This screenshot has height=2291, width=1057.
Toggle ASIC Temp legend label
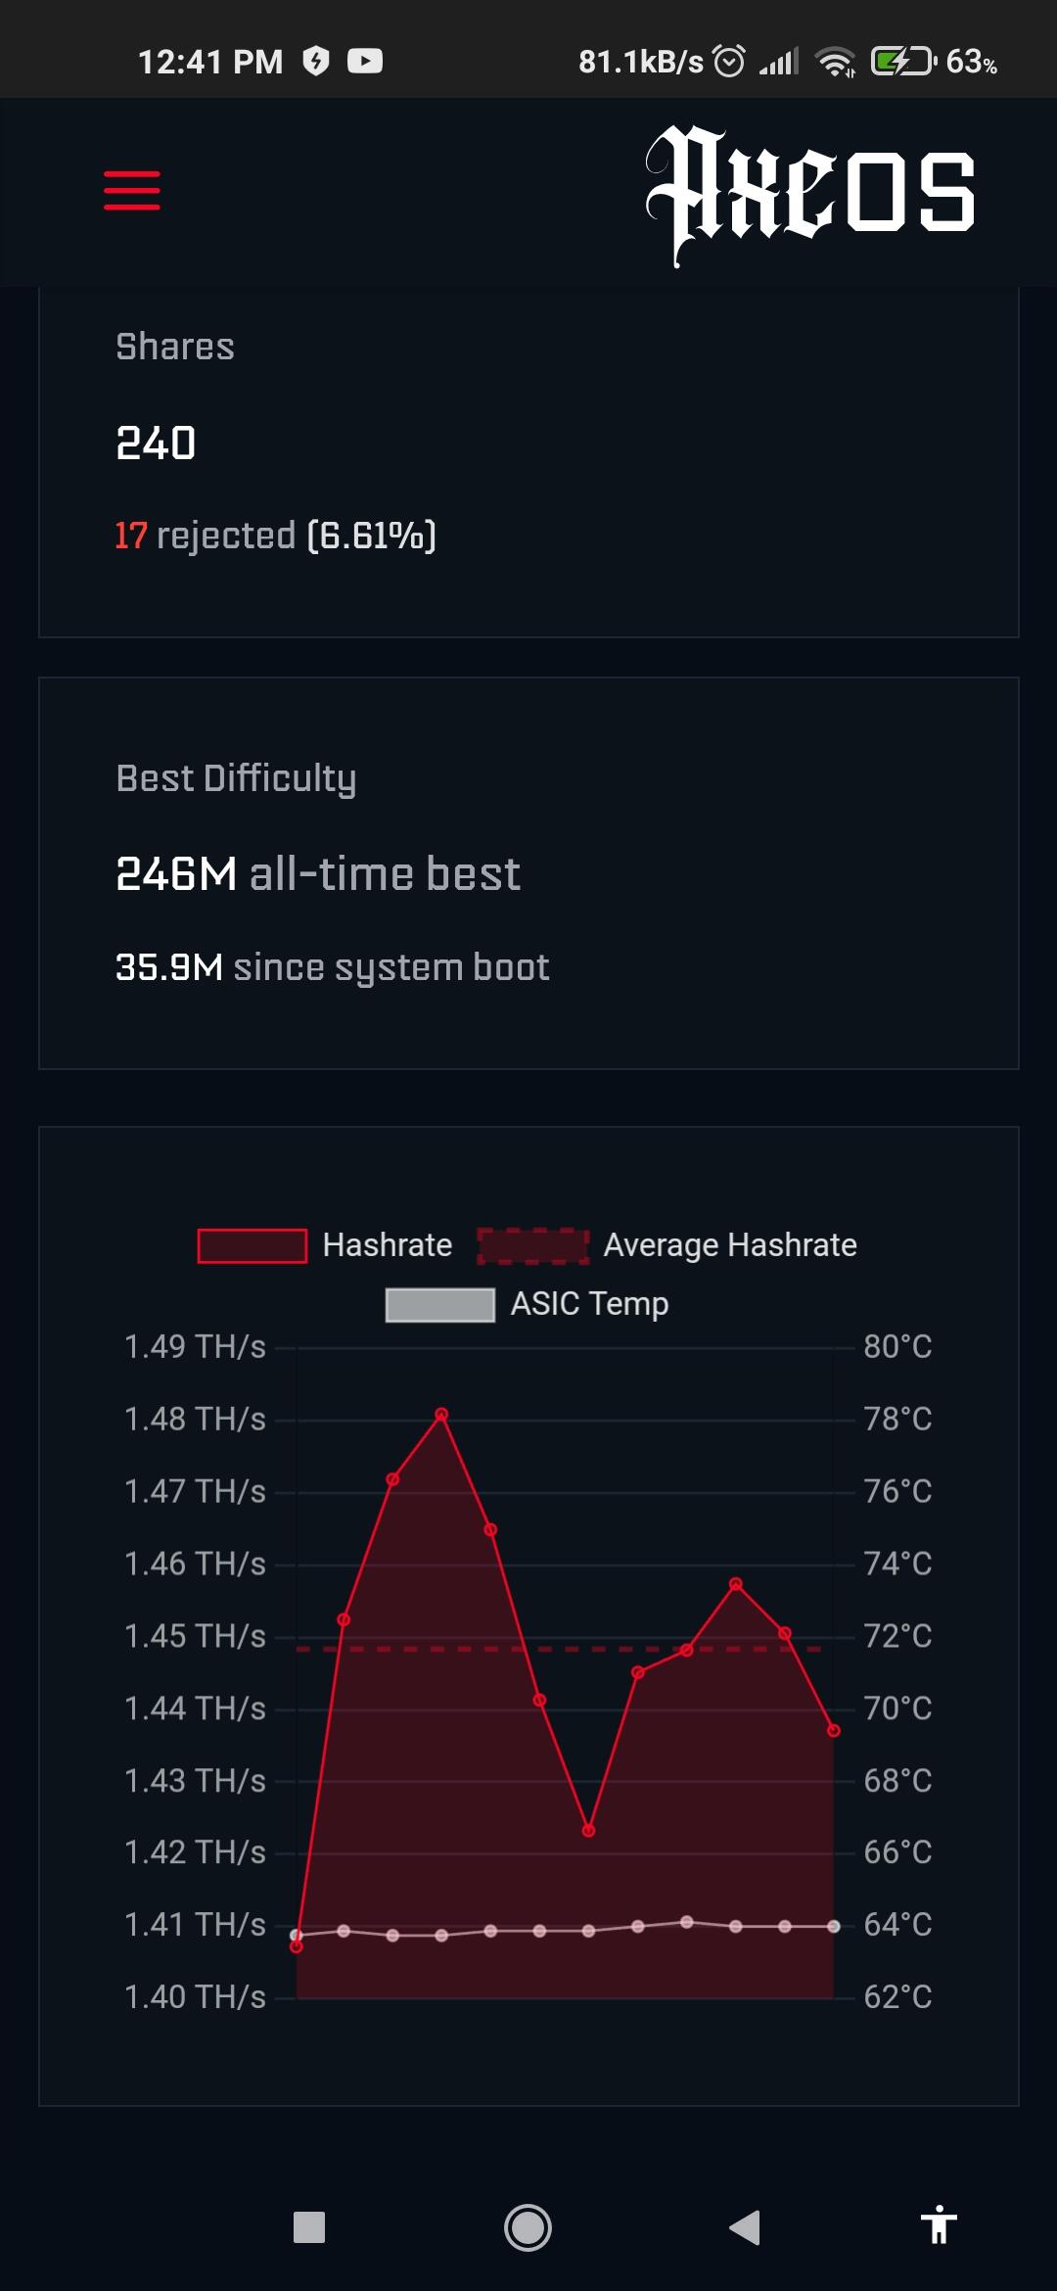590,1304
